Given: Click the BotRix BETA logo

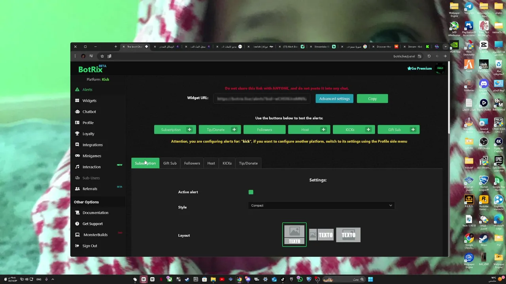Looking at the screenshot, I should [92, 69].
